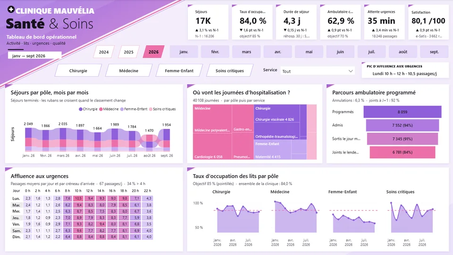Filter by the juin month tab
The height and width of the screenshot is (255, 453).
[340, 52]
